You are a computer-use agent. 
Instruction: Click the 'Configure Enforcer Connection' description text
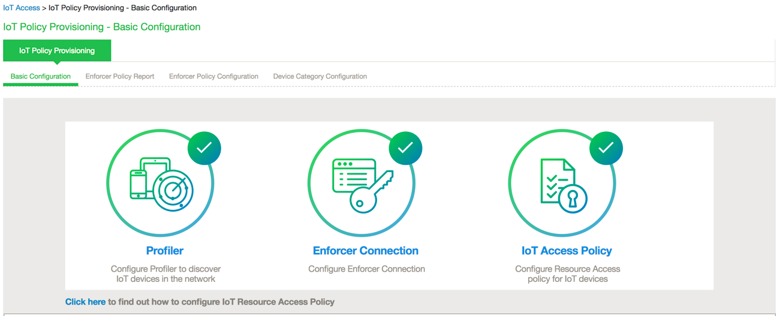(x=366, y=269)
